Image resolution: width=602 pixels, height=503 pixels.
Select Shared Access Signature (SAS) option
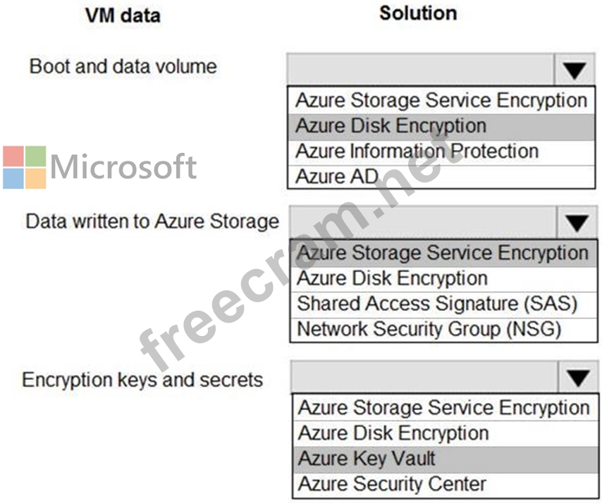pos(443,304)
